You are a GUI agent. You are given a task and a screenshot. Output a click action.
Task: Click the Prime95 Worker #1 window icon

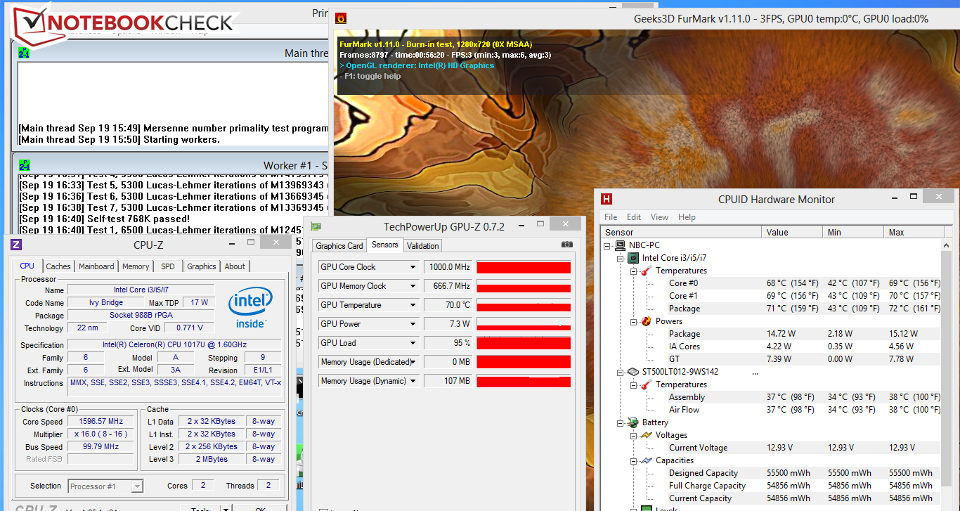(24, 165)
